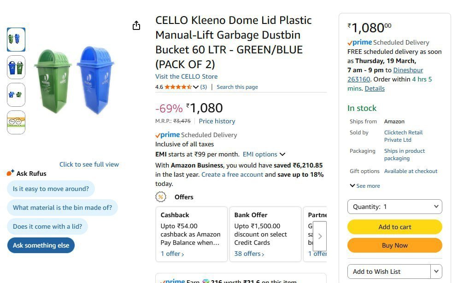Click the Buy Now button
Viewport: 452px width, 283px height.
point(394,245)
